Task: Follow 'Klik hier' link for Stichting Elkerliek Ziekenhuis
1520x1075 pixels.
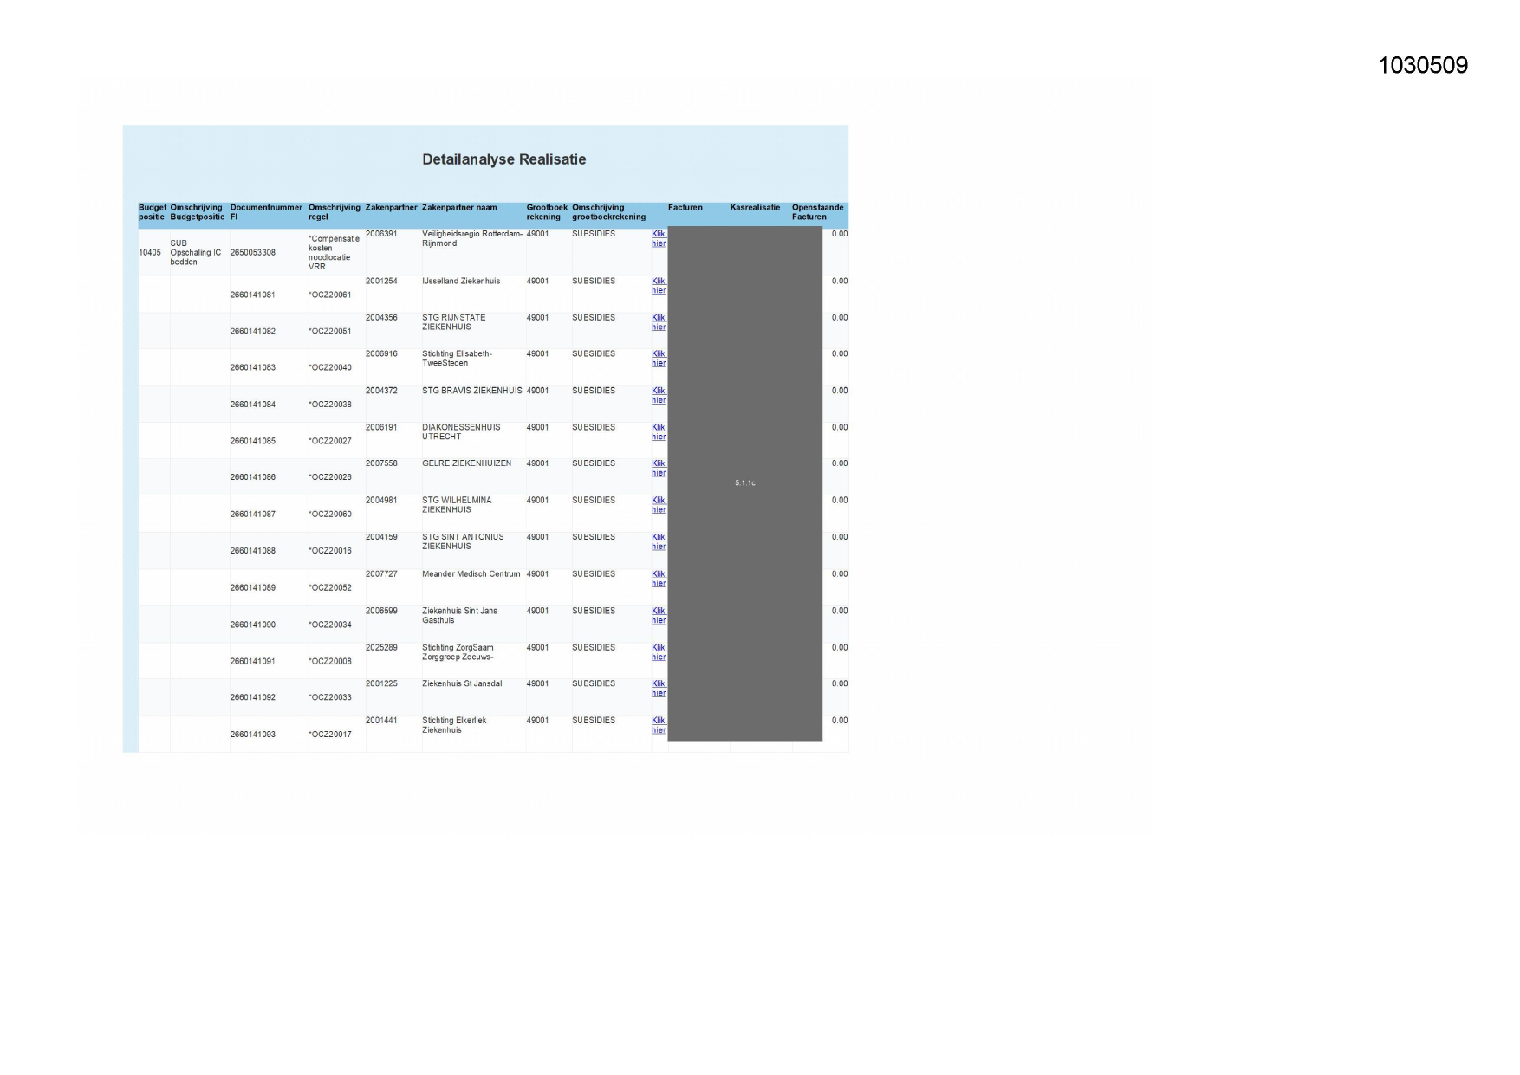Action: pos(659,725)
